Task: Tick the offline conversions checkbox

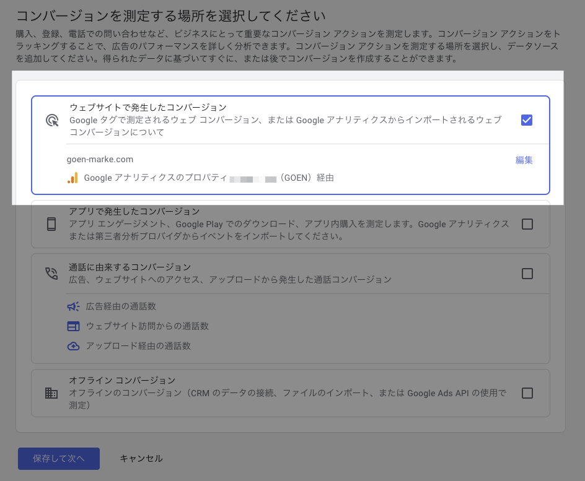Action: click(527, 392)
